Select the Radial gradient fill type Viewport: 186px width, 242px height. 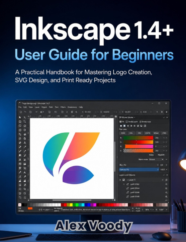click(x=131, y=126)
